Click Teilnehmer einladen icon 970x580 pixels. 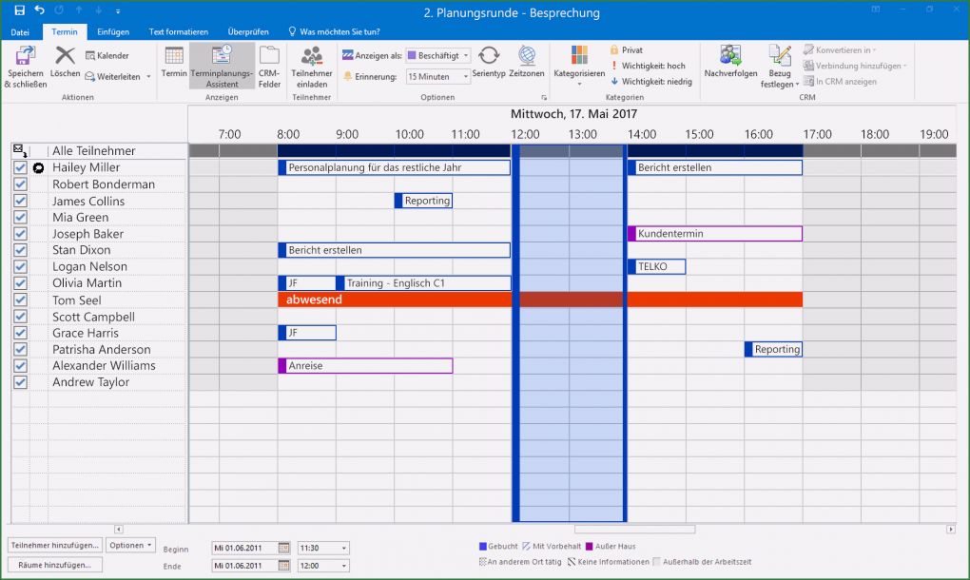click(314, 65)
